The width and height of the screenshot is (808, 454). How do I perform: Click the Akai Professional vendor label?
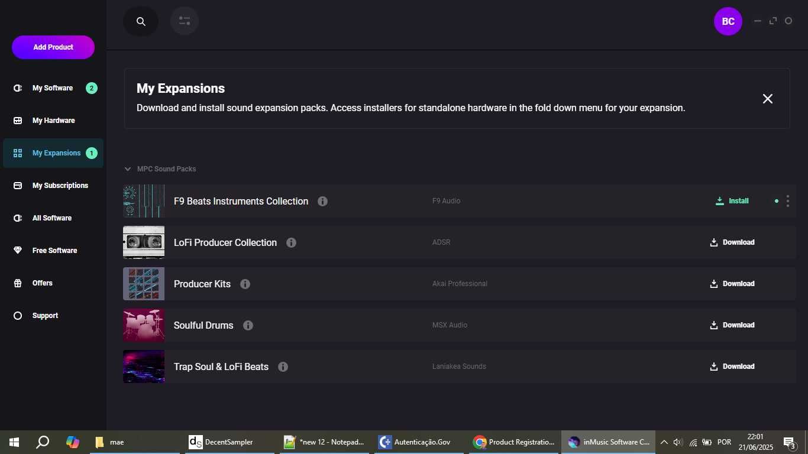[460, 284]
